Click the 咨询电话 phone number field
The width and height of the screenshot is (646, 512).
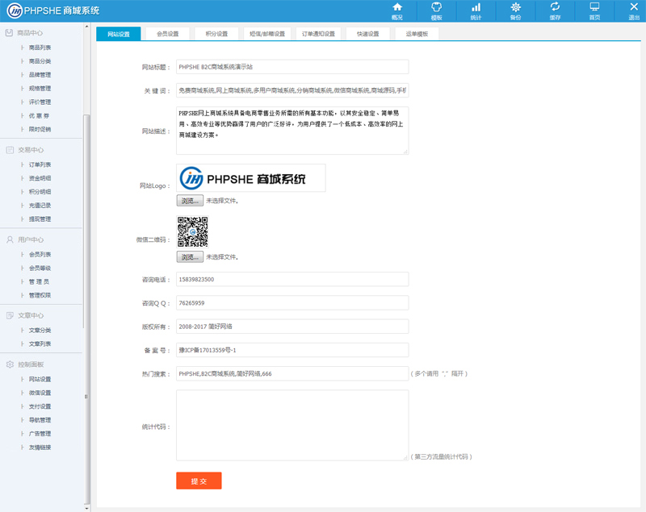[x=292, y=279]
